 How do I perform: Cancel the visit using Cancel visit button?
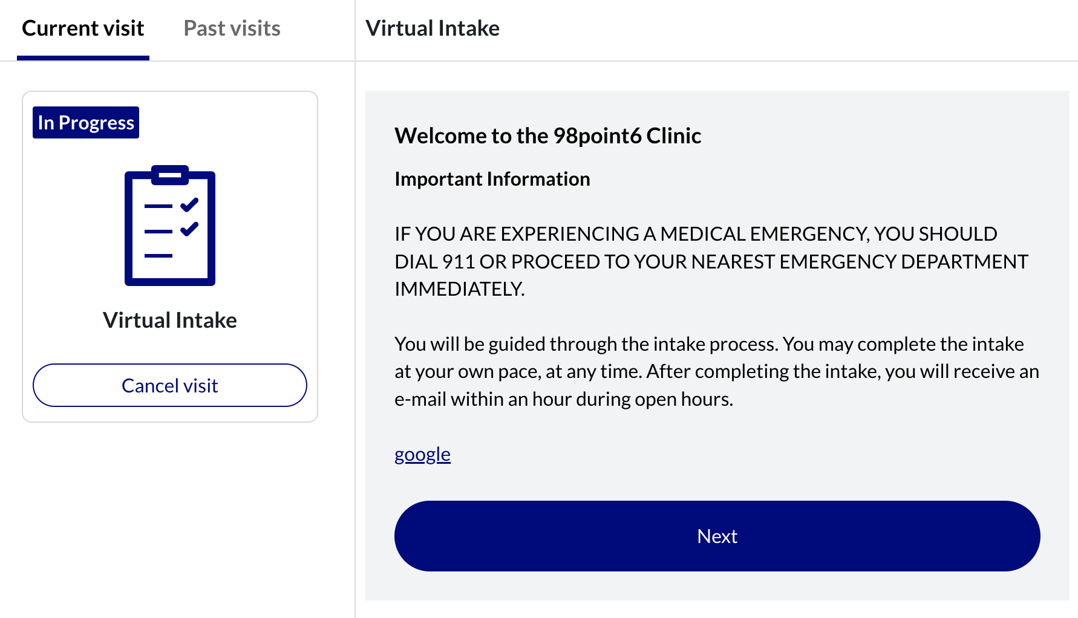point(170,385)
